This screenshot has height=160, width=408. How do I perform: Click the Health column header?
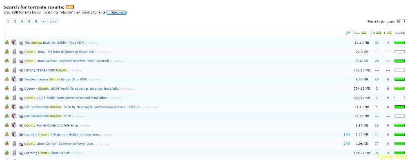[400, 33]
